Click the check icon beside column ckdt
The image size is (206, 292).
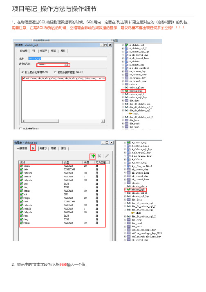pos(21,169)
